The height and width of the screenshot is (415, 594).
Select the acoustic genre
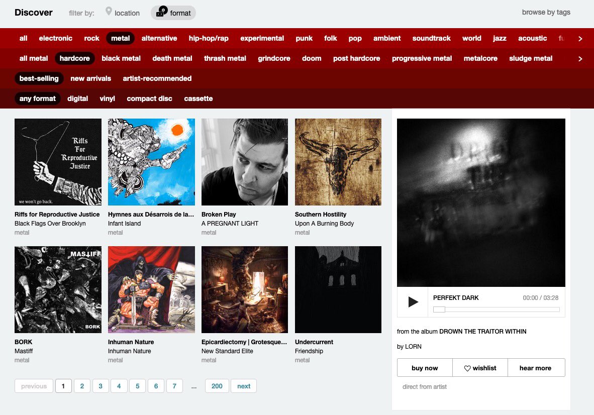[533, 38]
